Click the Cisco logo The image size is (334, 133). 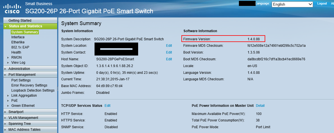click(12, 8)
